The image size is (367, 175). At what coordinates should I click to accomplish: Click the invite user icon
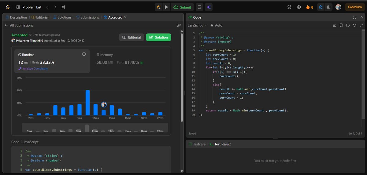329,7
